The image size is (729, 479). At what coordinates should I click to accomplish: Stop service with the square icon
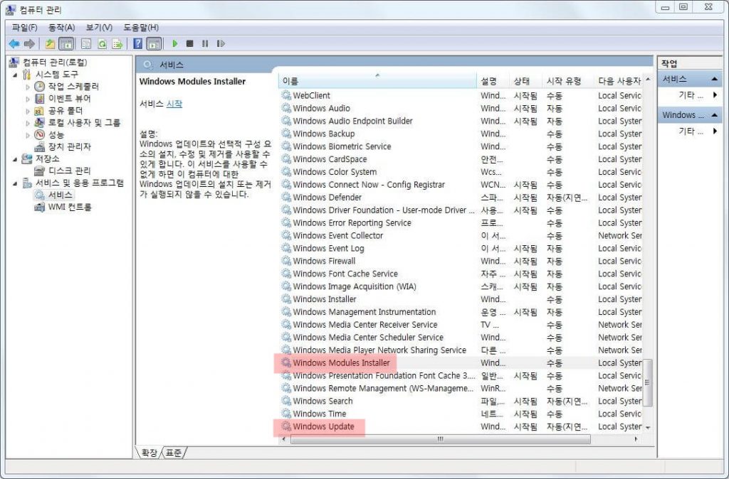tap(189, 43)
